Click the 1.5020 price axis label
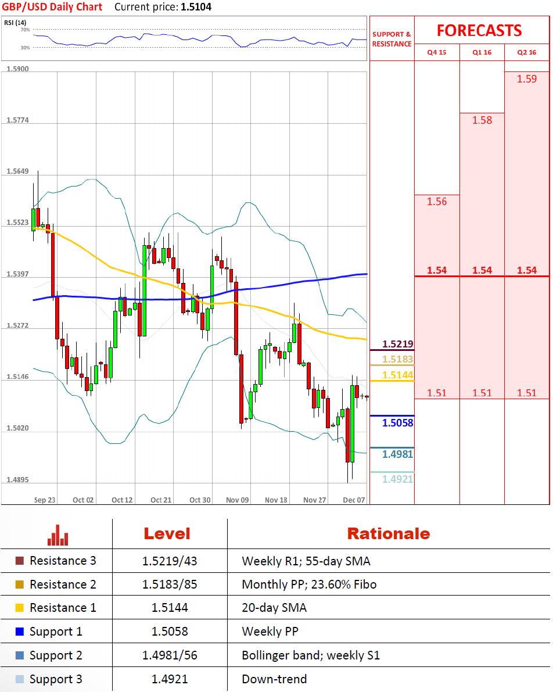Screen dimensions: 553x692 click(17, 428)
